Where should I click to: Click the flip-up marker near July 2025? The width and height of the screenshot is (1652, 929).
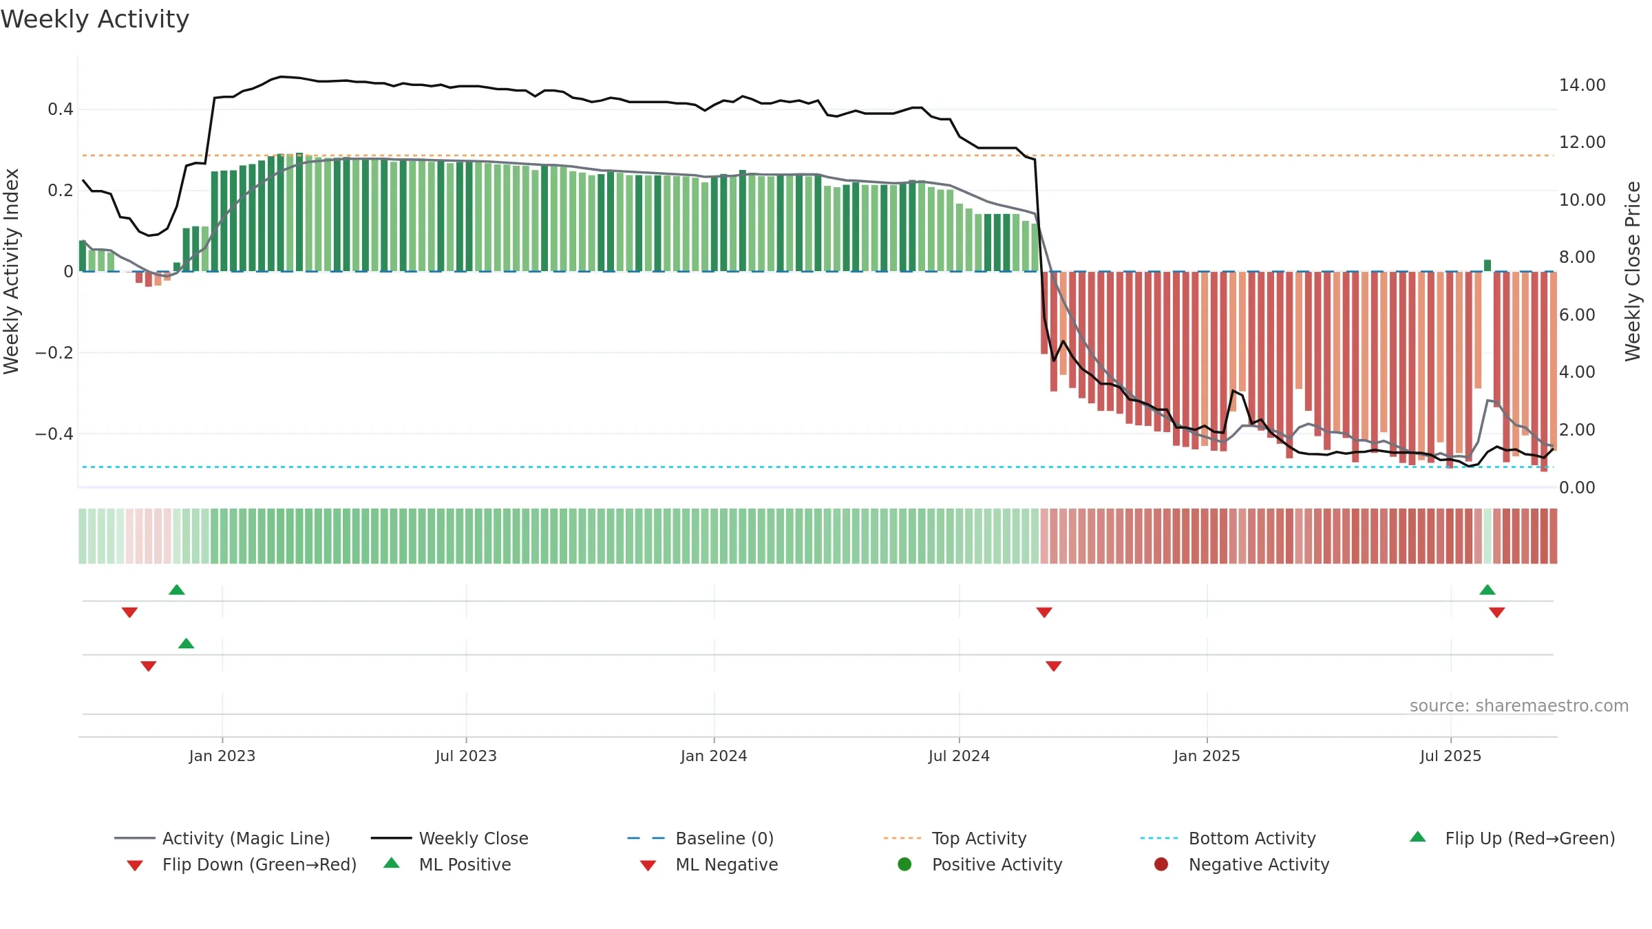[x=1487, y=590]
